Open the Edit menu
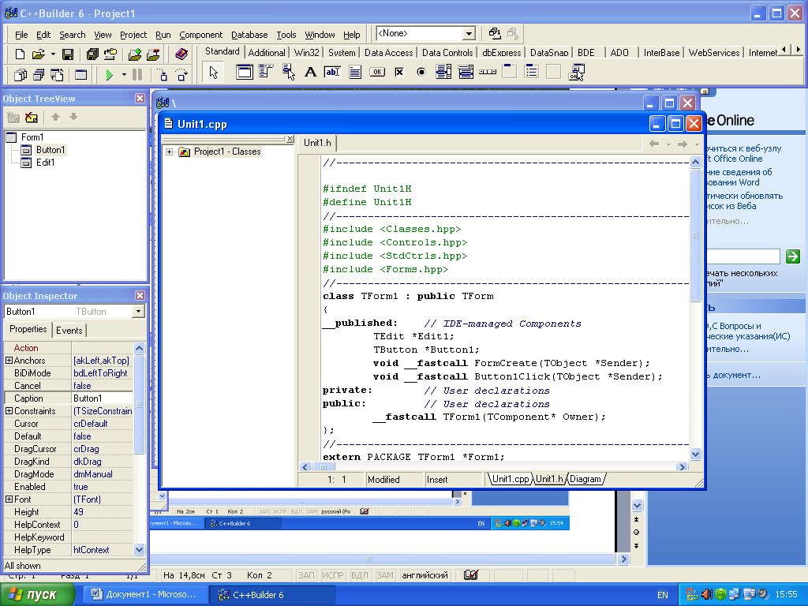This screenshot has width=808, height=606. (x=43, y=35)
